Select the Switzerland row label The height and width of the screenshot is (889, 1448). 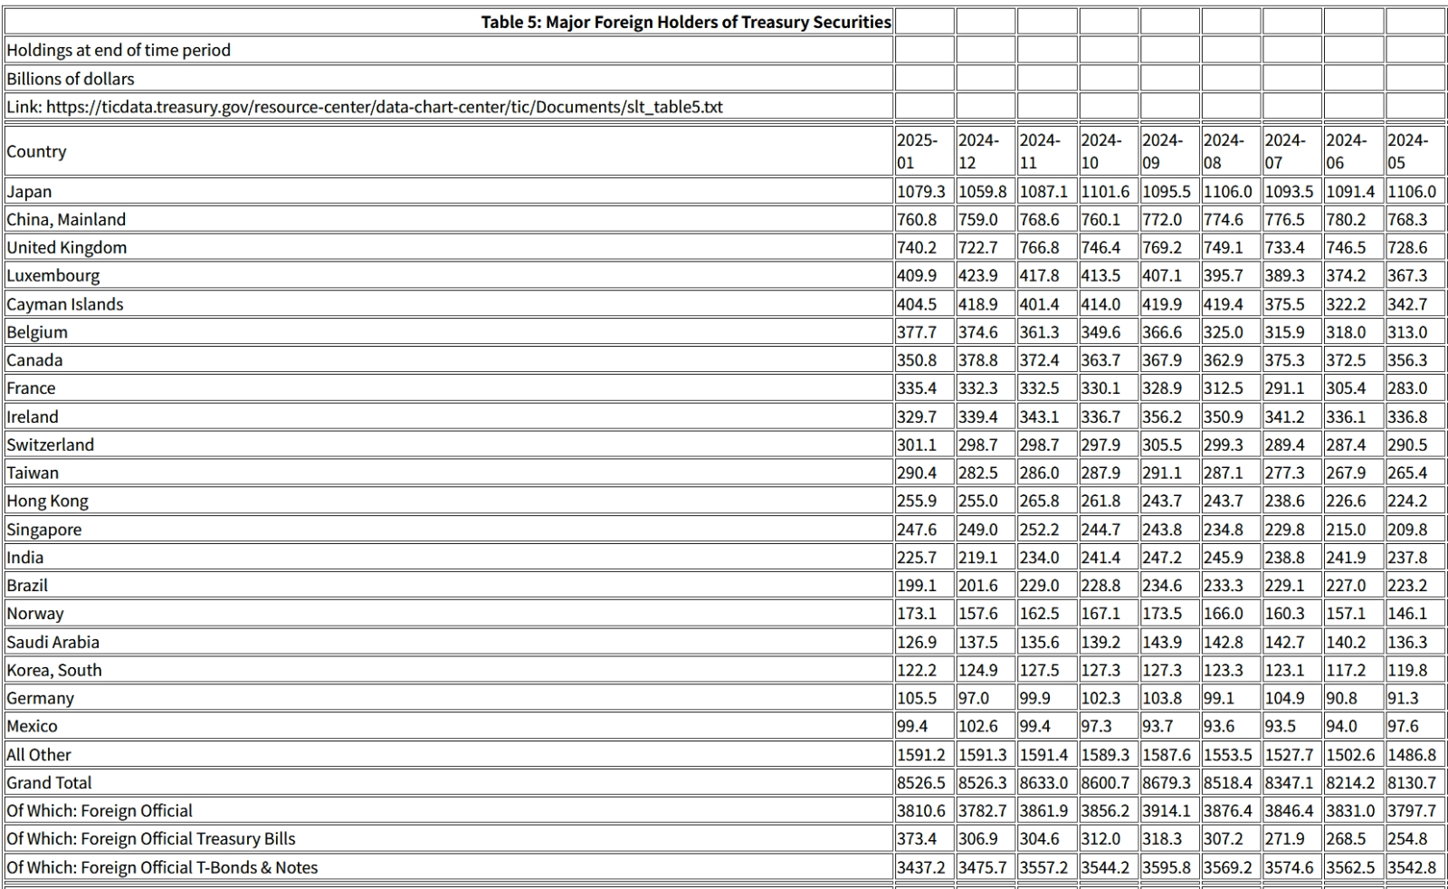51,444
